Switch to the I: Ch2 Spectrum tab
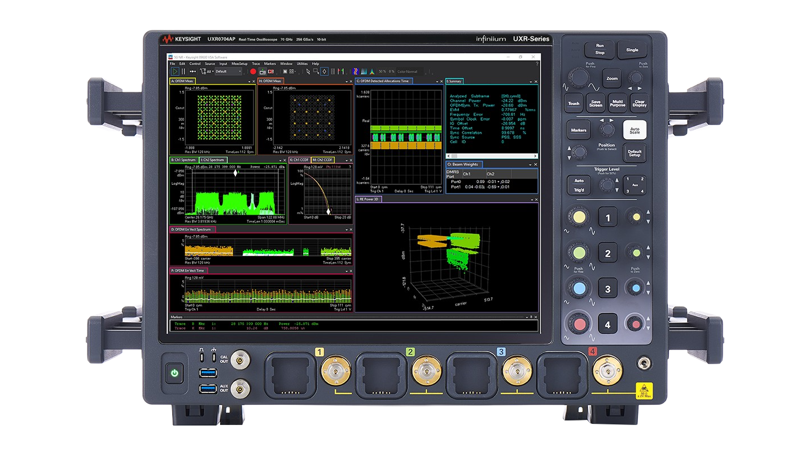The height and width of the screenshot is (452, 805). (212, 160)
